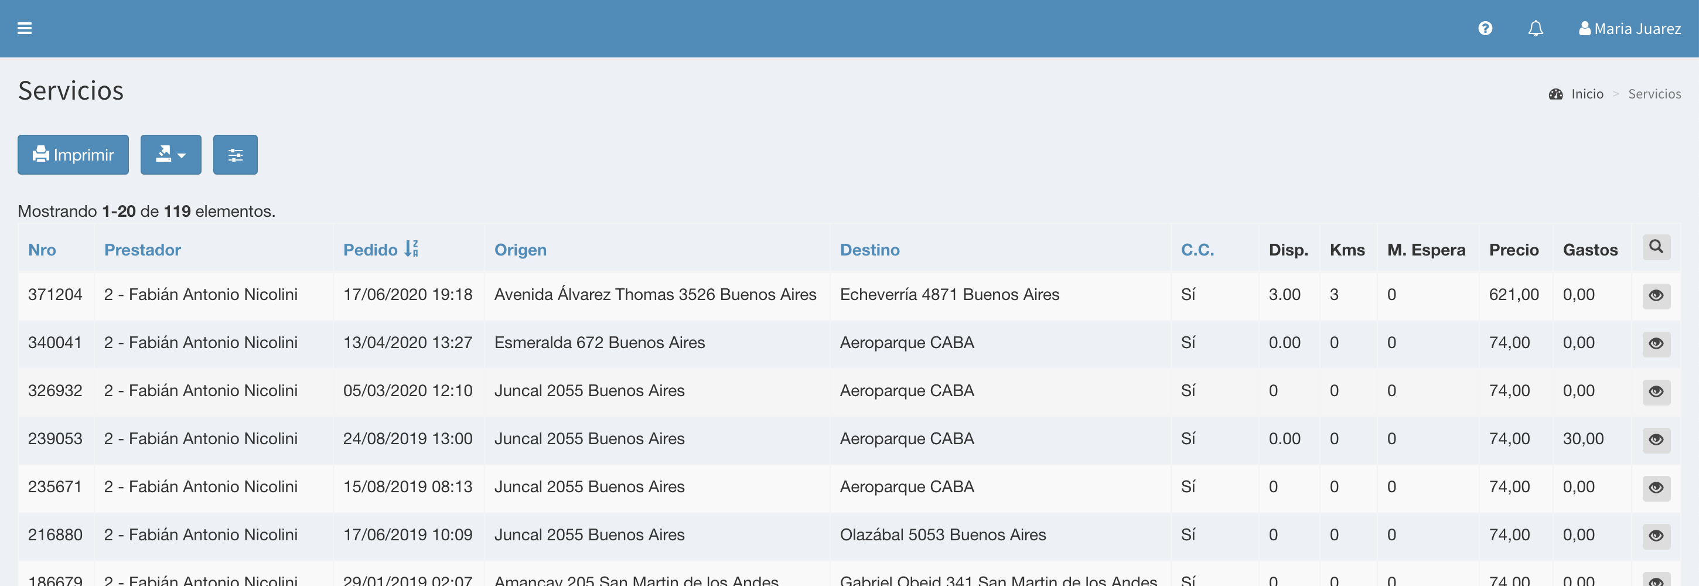Sort the list by Destino
Image resolution: width=1699 pixels, height=586 pixels.
tap(869, 250)
